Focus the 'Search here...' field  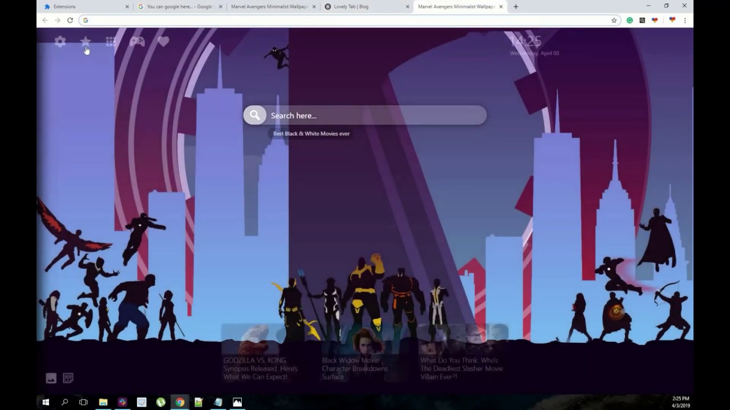click(x=365, y=115)
